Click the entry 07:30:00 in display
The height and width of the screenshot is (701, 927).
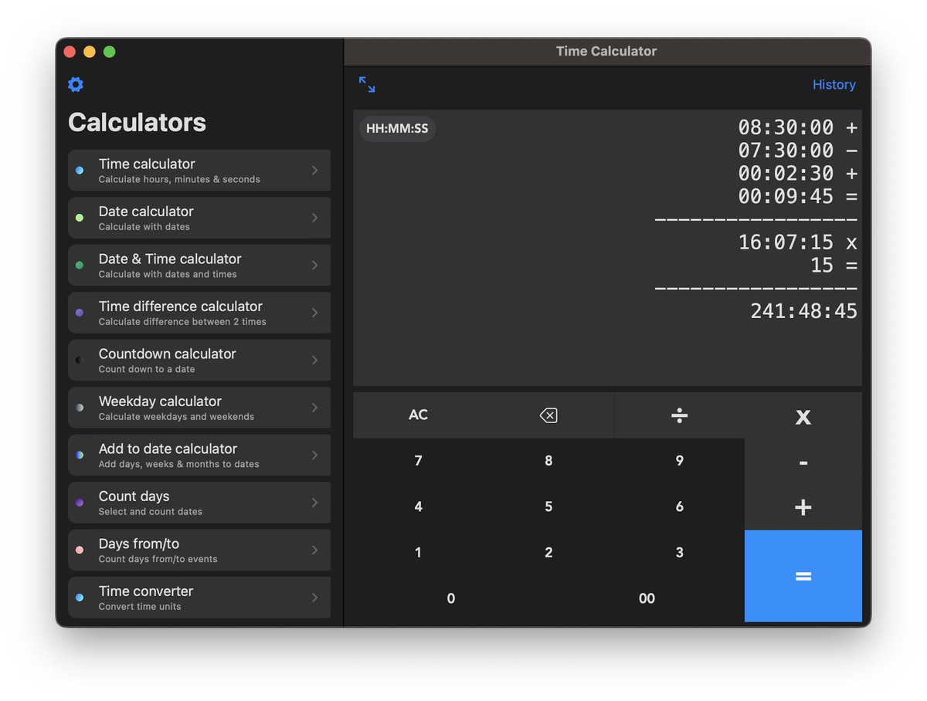786,151
